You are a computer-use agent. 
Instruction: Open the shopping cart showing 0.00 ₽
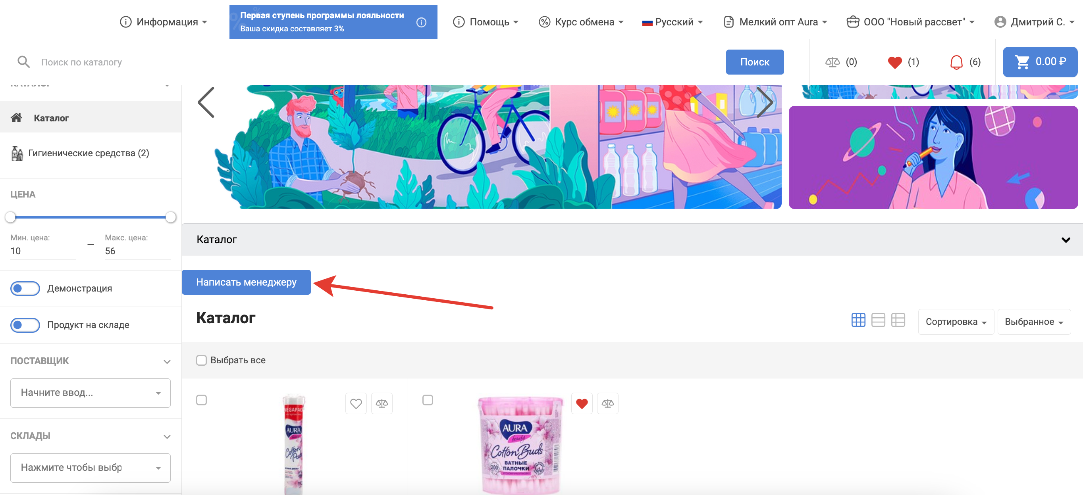pyautogui.click(x=1040, y=62)
